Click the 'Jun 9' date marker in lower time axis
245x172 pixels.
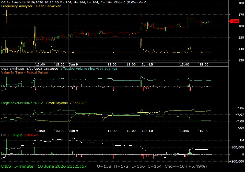pyautogui.click(x=73, y=131)
